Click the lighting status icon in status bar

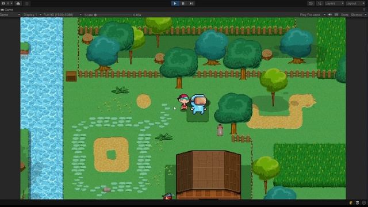pyautogui.click(x=351, y=203)
